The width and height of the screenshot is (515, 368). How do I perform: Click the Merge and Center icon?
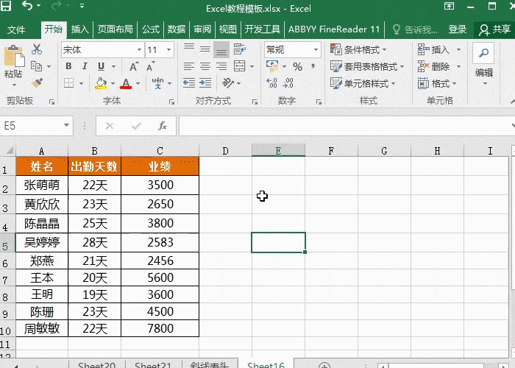pyautogui.click(x=239, y=66)
